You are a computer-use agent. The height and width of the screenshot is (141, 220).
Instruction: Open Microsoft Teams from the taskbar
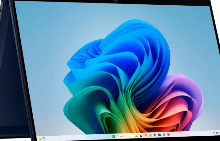[168, 134]
